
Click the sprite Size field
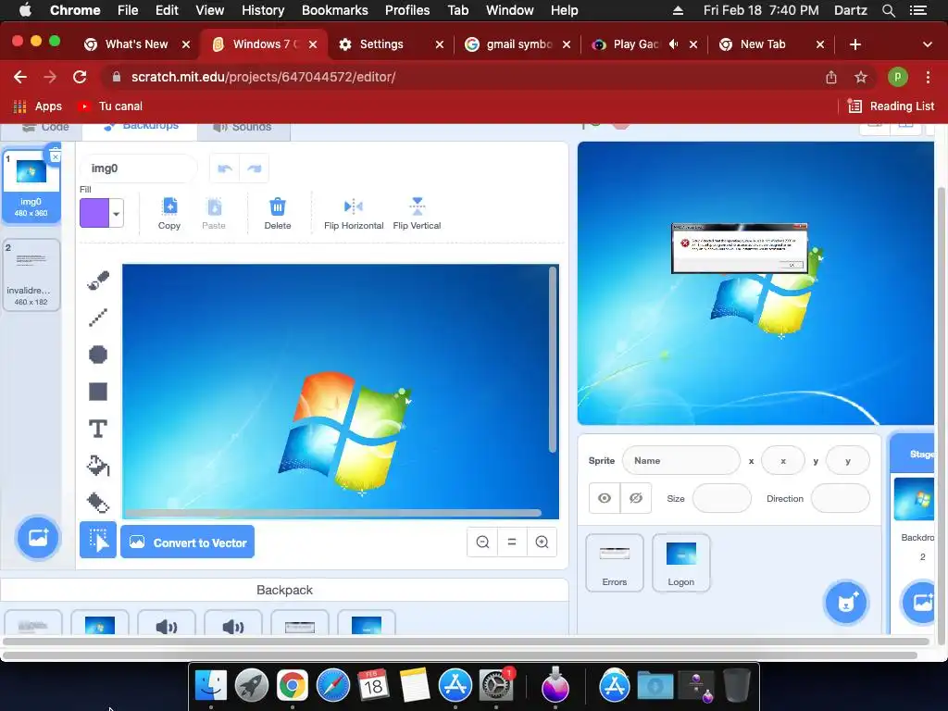tap(721, 498)
